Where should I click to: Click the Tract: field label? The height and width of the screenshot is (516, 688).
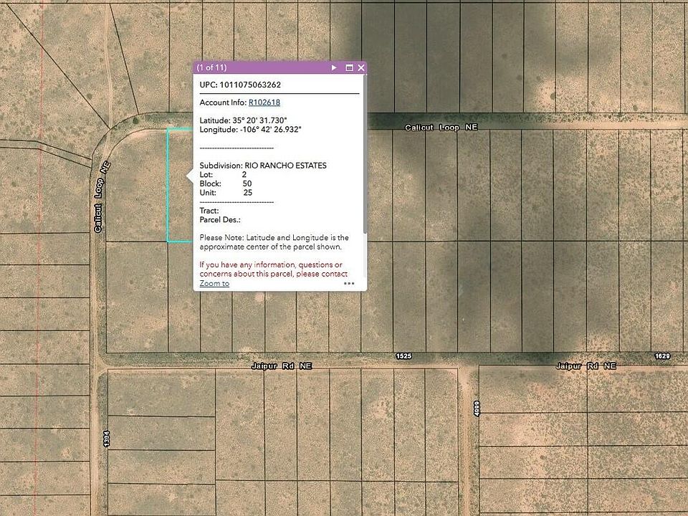tap(209, 211)
